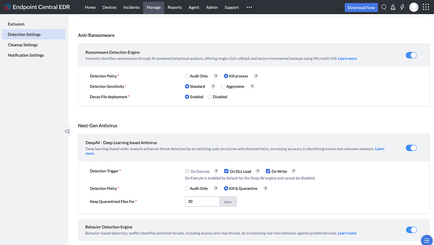Click the floating blue menu button

(427, 240)
